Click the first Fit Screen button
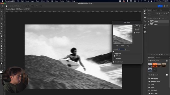This screenshot has height=95, width=170. point(31,6)
